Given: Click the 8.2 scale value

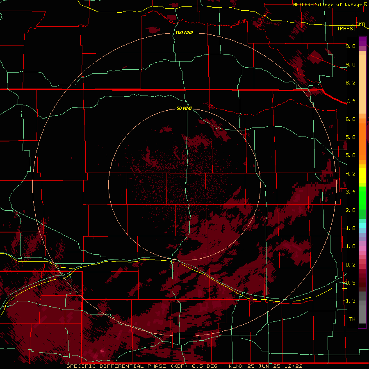Looking at the screenshot, I should (x=351, y=82).
